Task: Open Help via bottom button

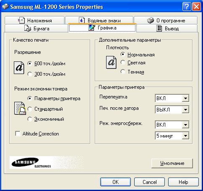Action: (183, 182)
